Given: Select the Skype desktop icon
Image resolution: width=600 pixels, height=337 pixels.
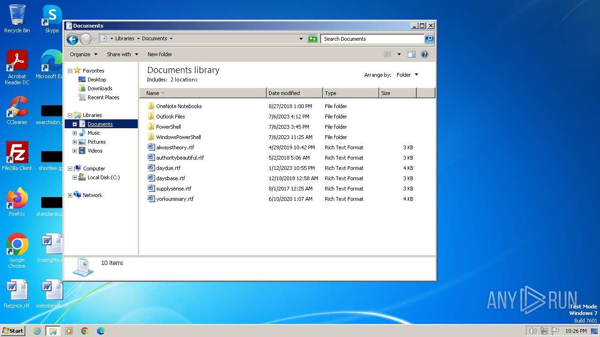Looking at the screenshot, I should 52,19.
